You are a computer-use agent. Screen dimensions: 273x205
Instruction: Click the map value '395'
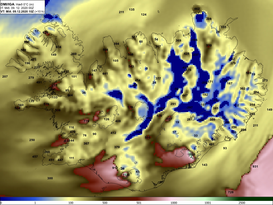pos(215,108)
